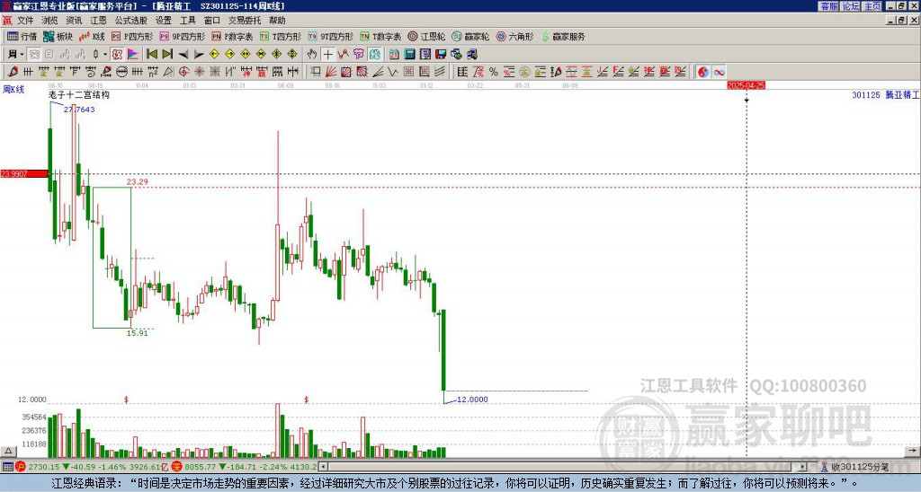Click the 301125 腾亚精工 stock label
This screenshot has height=492, width=921.
point(885,94)
